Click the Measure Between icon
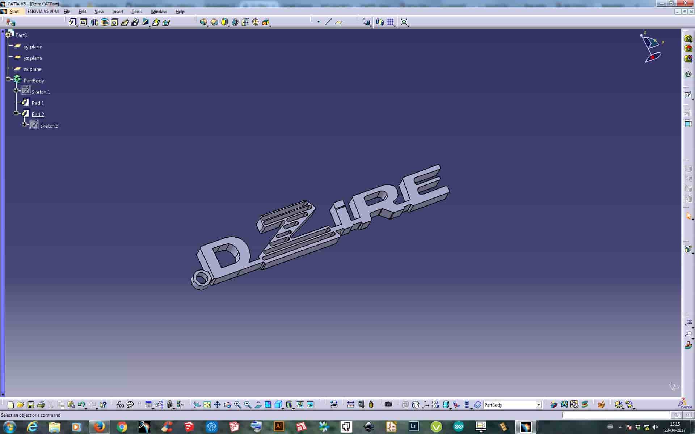This screenshot has width=695, height=434. click(x=351, y=405)
